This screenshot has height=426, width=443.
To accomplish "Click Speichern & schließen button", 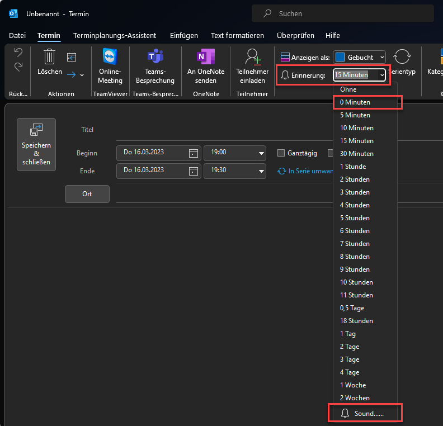I will tap(36, 144).
